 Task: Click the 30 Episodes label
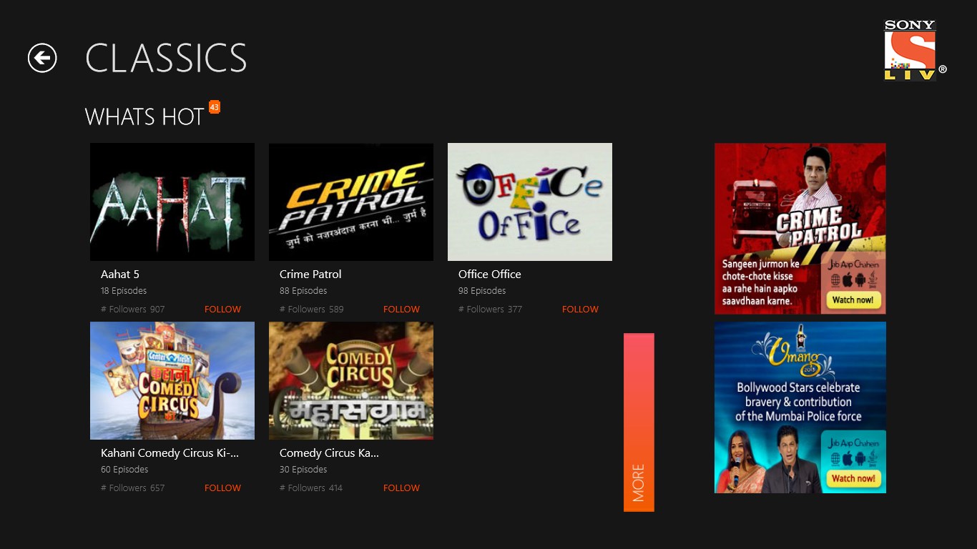coord(303,470)
